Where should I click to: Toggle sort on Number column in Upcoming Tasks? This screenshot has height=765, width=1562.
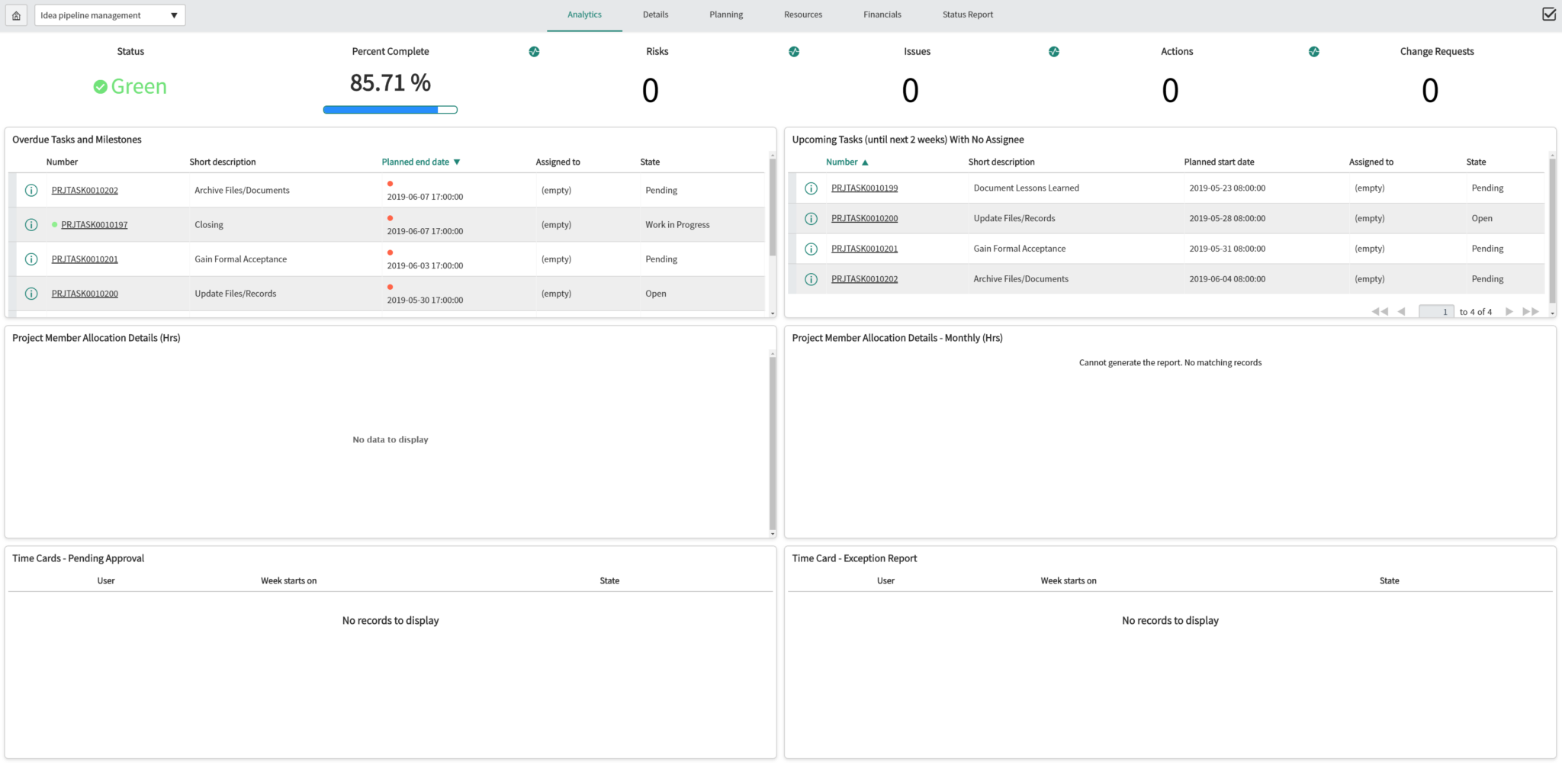click(x=845, y=162)
